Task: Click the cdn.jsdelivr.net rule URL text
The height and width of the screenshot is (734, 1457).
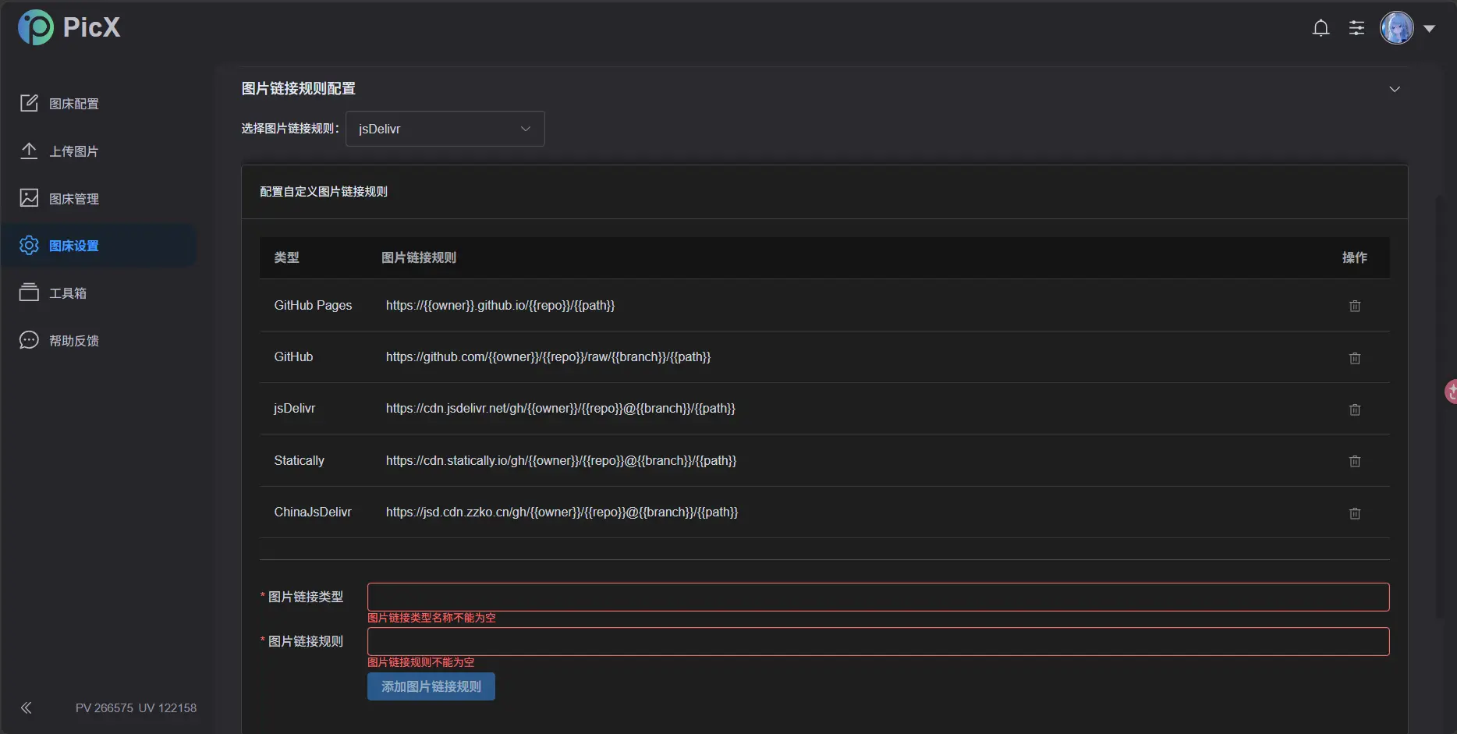Action: (x=561, y=408)
